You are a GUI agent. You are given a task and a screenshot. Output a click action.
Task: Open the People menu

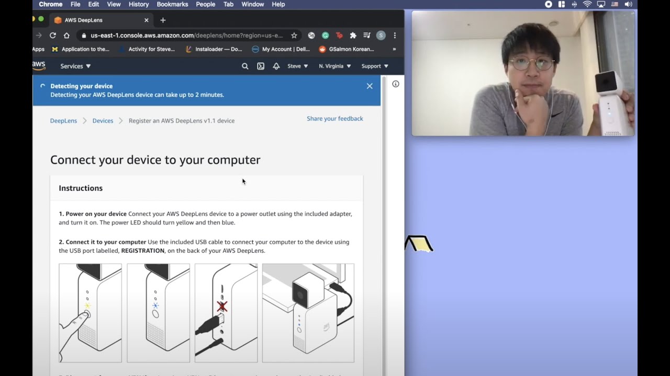click(206, 4)
